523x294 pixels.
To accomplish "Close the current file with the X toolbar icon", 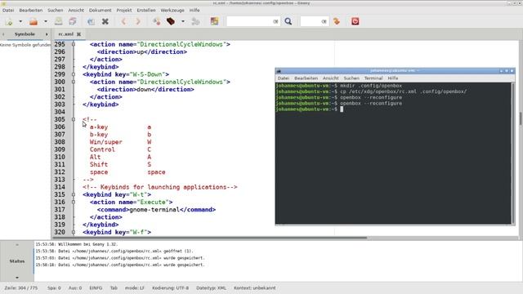I will click(105, 22).
